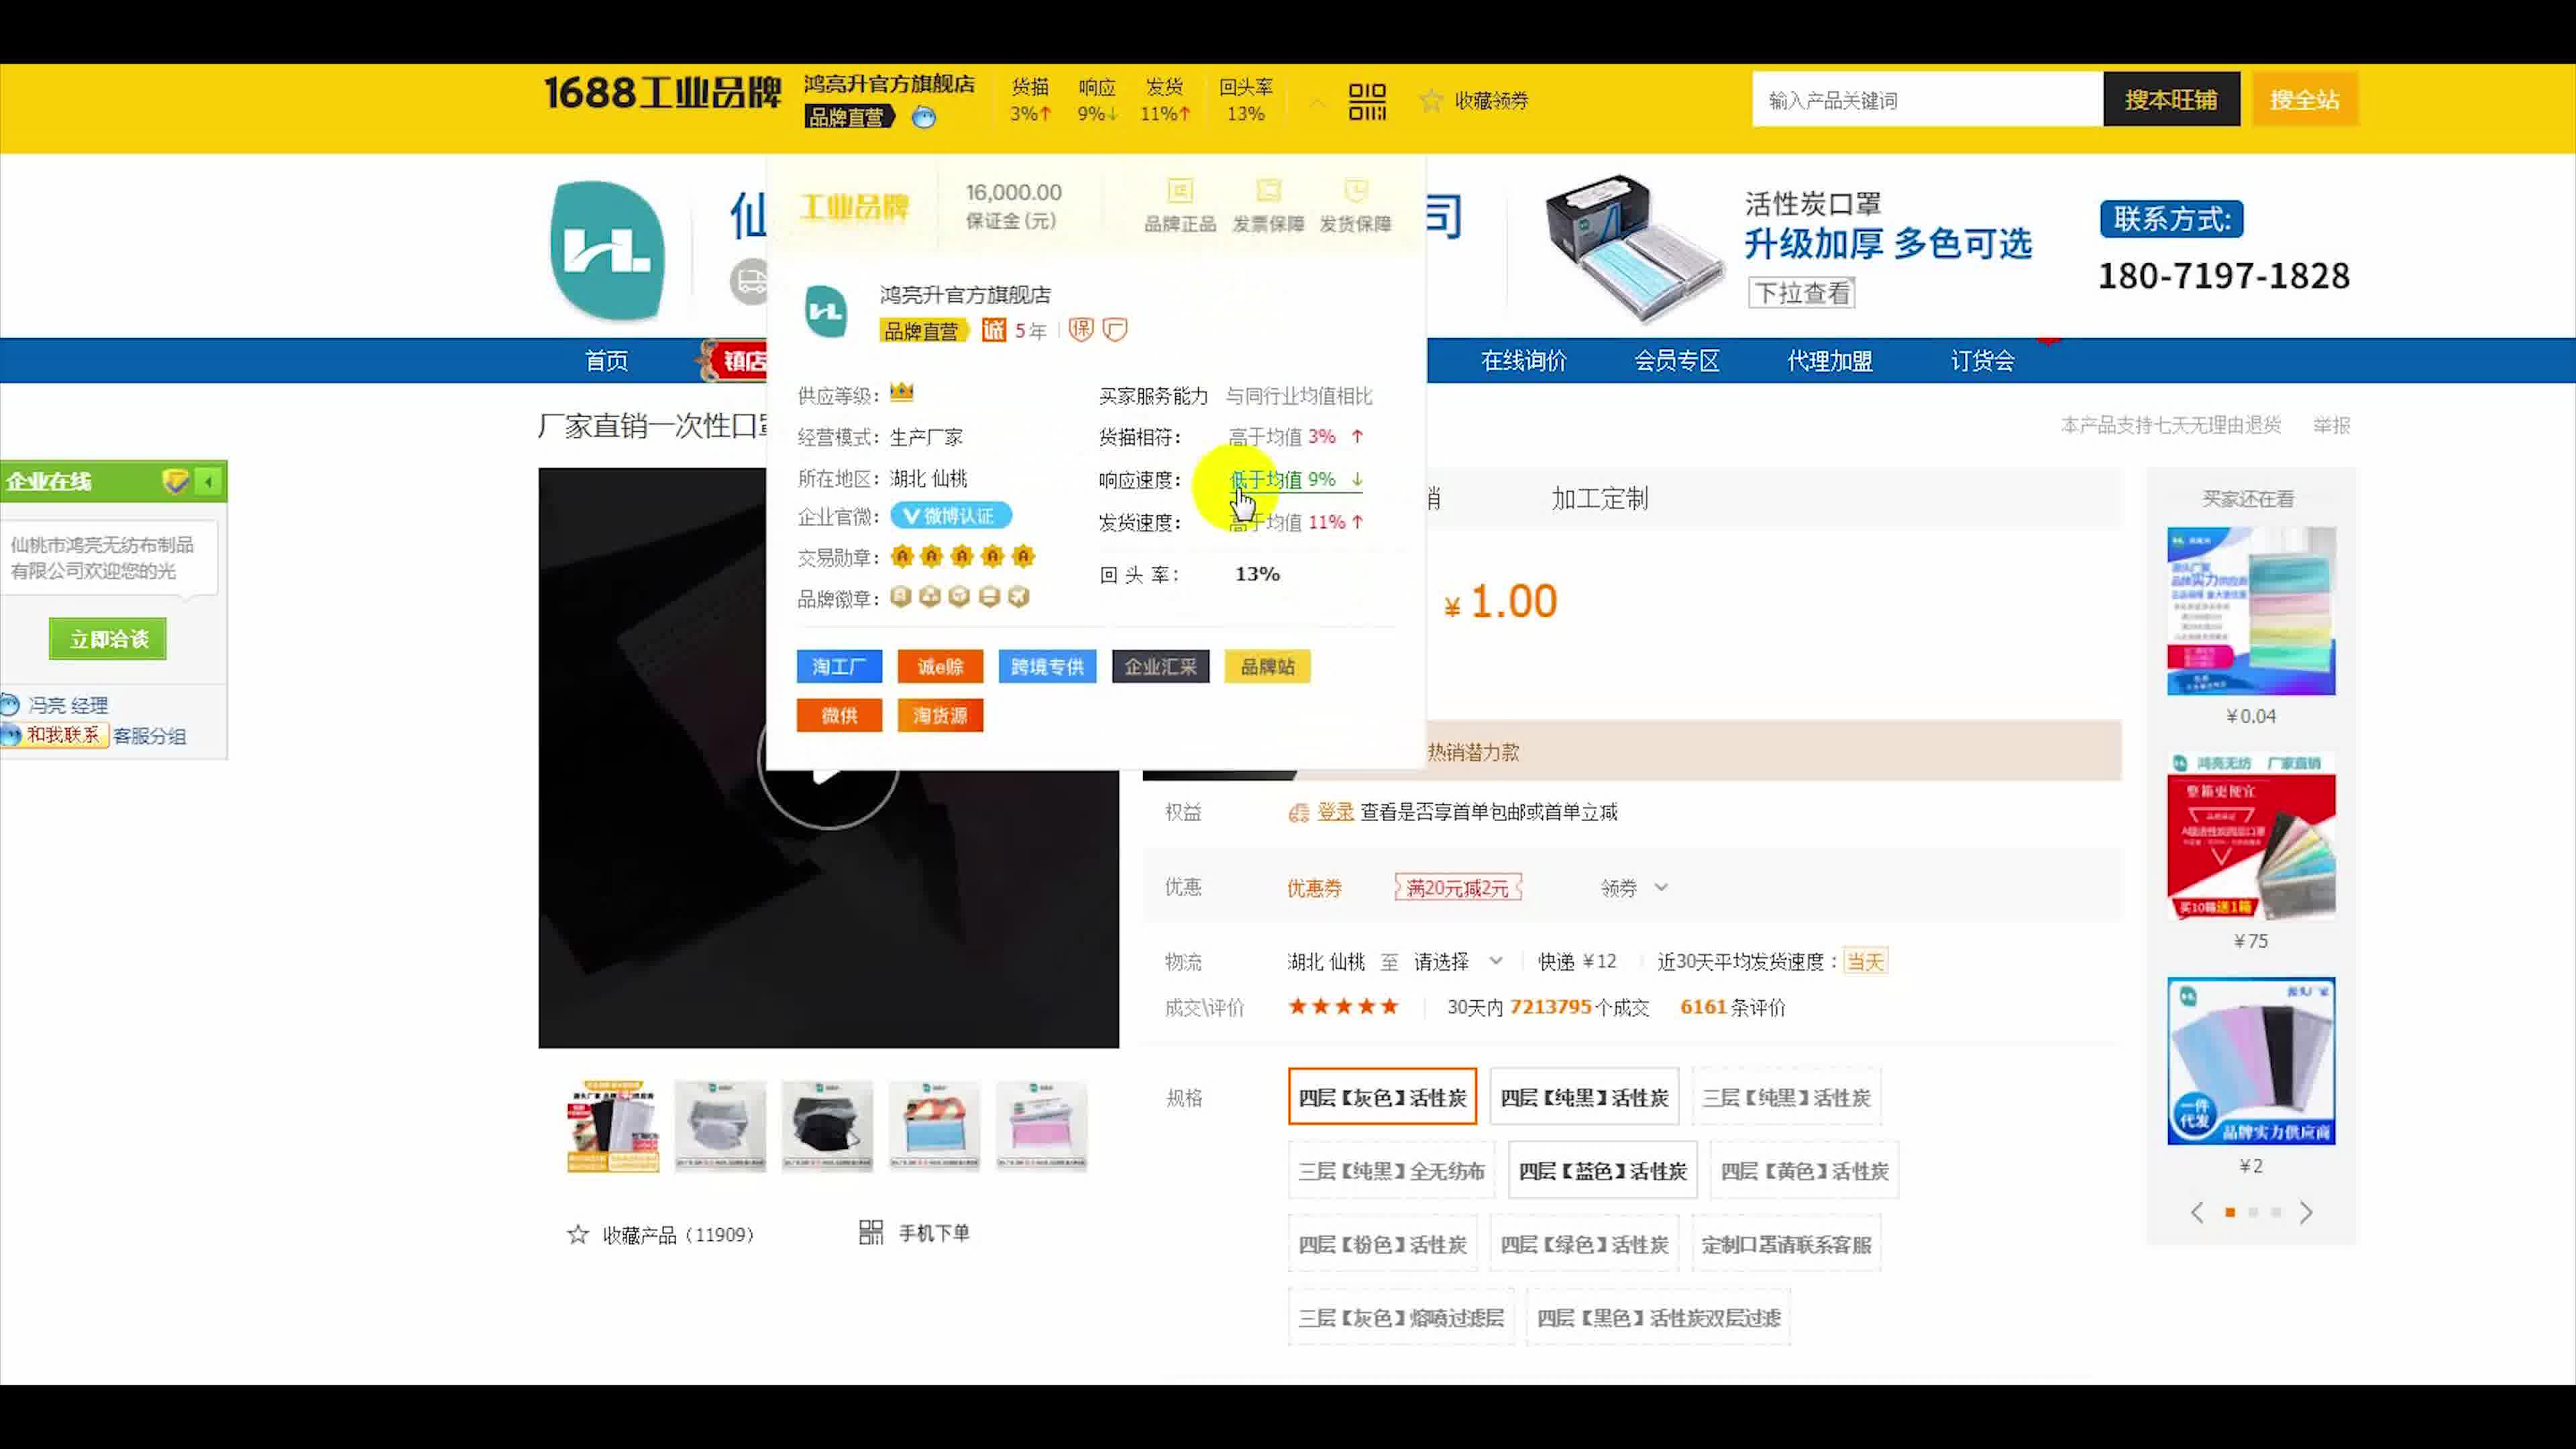Click the star icon beside 收藏领券
Image resolution: width=2576 pixels, height=1449 pixels.
[1431, 100]
